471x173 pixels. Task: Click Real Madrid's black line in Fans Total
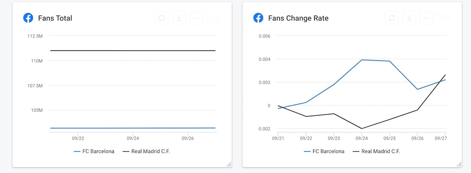pos(133,50)
